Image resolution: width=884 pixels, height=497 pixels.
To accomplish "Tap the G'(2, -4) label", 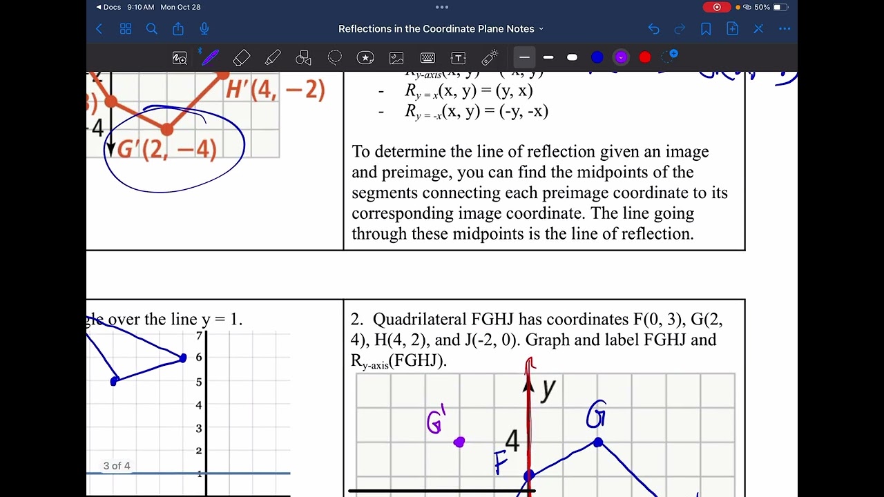I will (x=167, y=150).
